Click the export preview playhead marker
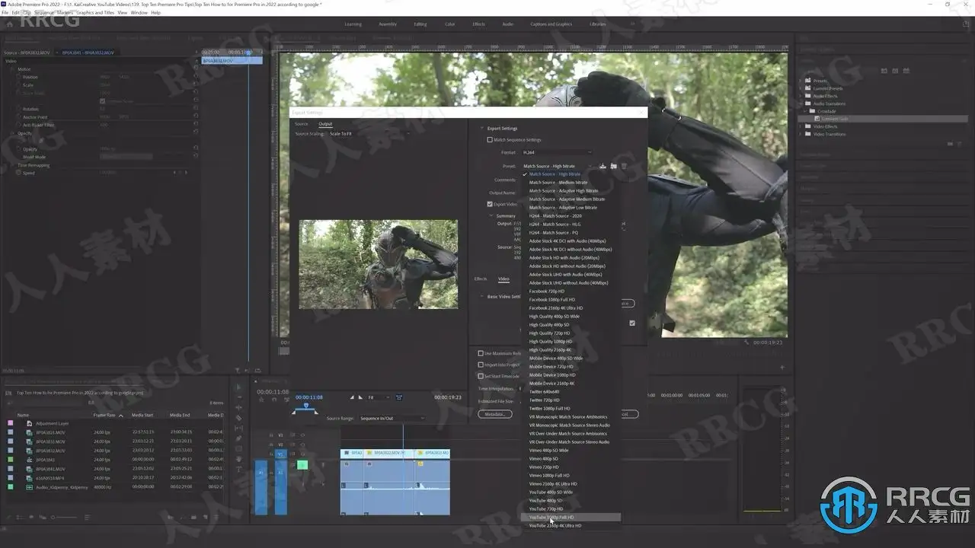This screenshot has height=548, width=975. (x=306, y=406)
